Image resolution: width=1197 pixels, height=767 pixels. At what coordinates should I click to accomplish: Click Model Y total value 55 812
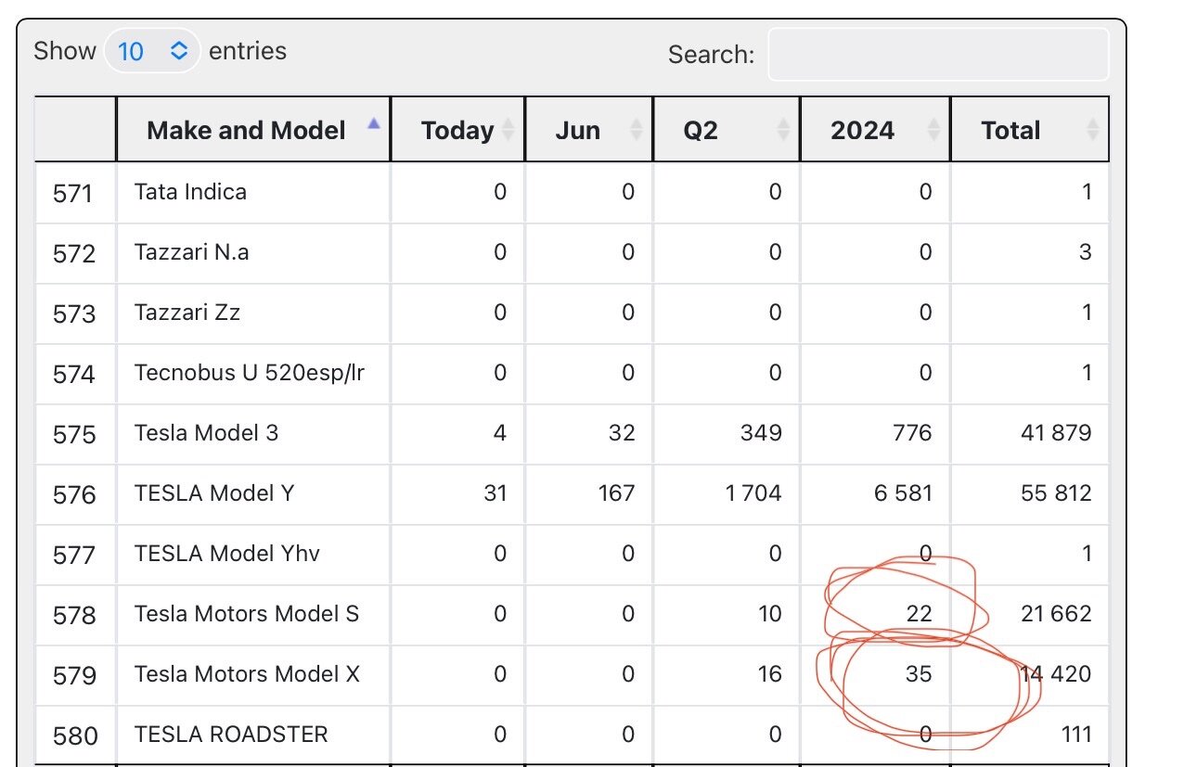(x=1056, y=493)
